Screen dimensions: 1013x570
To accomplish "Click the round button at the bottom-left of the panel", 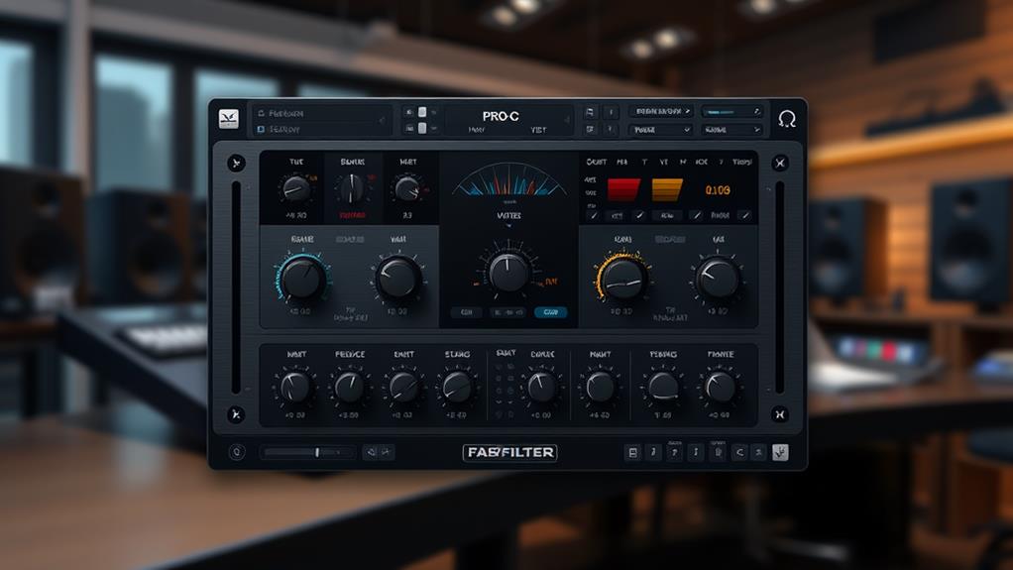I will 237,414.
